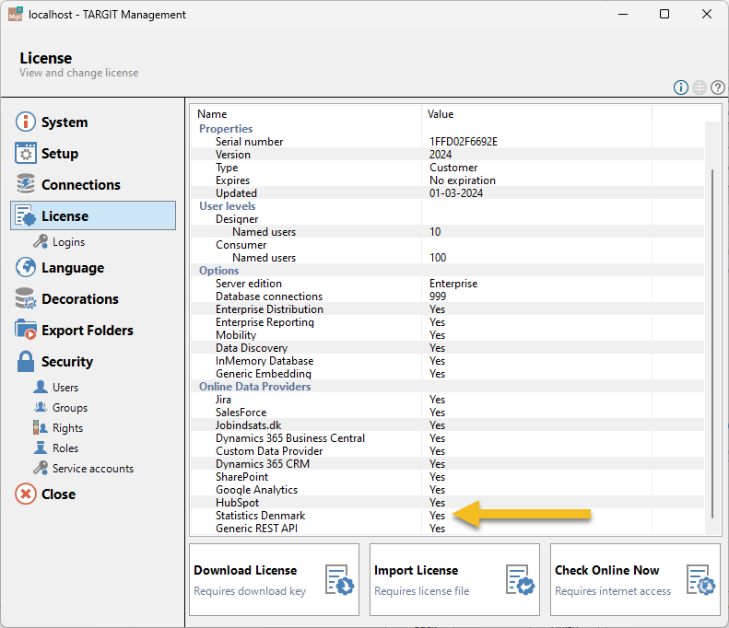
Task: Click the Import License button
Action: (454, 580)
